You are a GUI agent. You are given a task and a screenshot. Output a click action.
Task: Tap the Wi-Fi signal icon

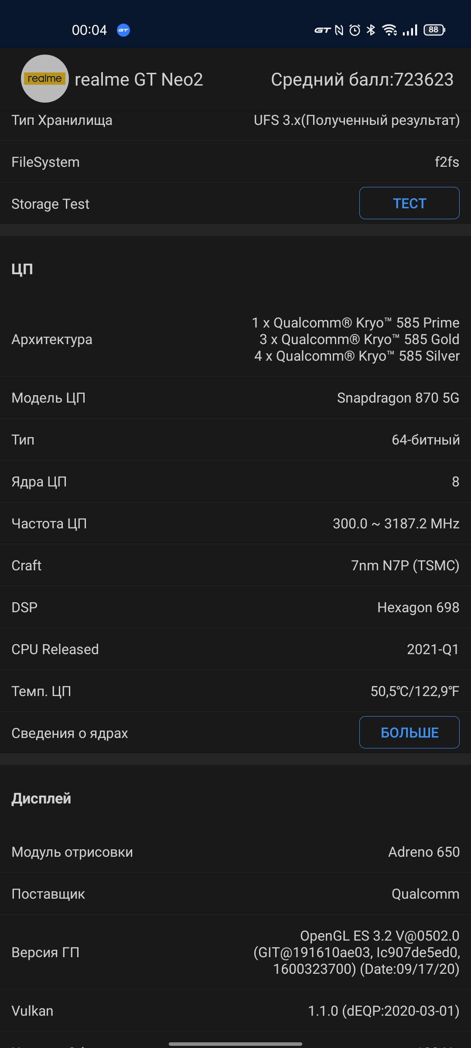[389, 30]
